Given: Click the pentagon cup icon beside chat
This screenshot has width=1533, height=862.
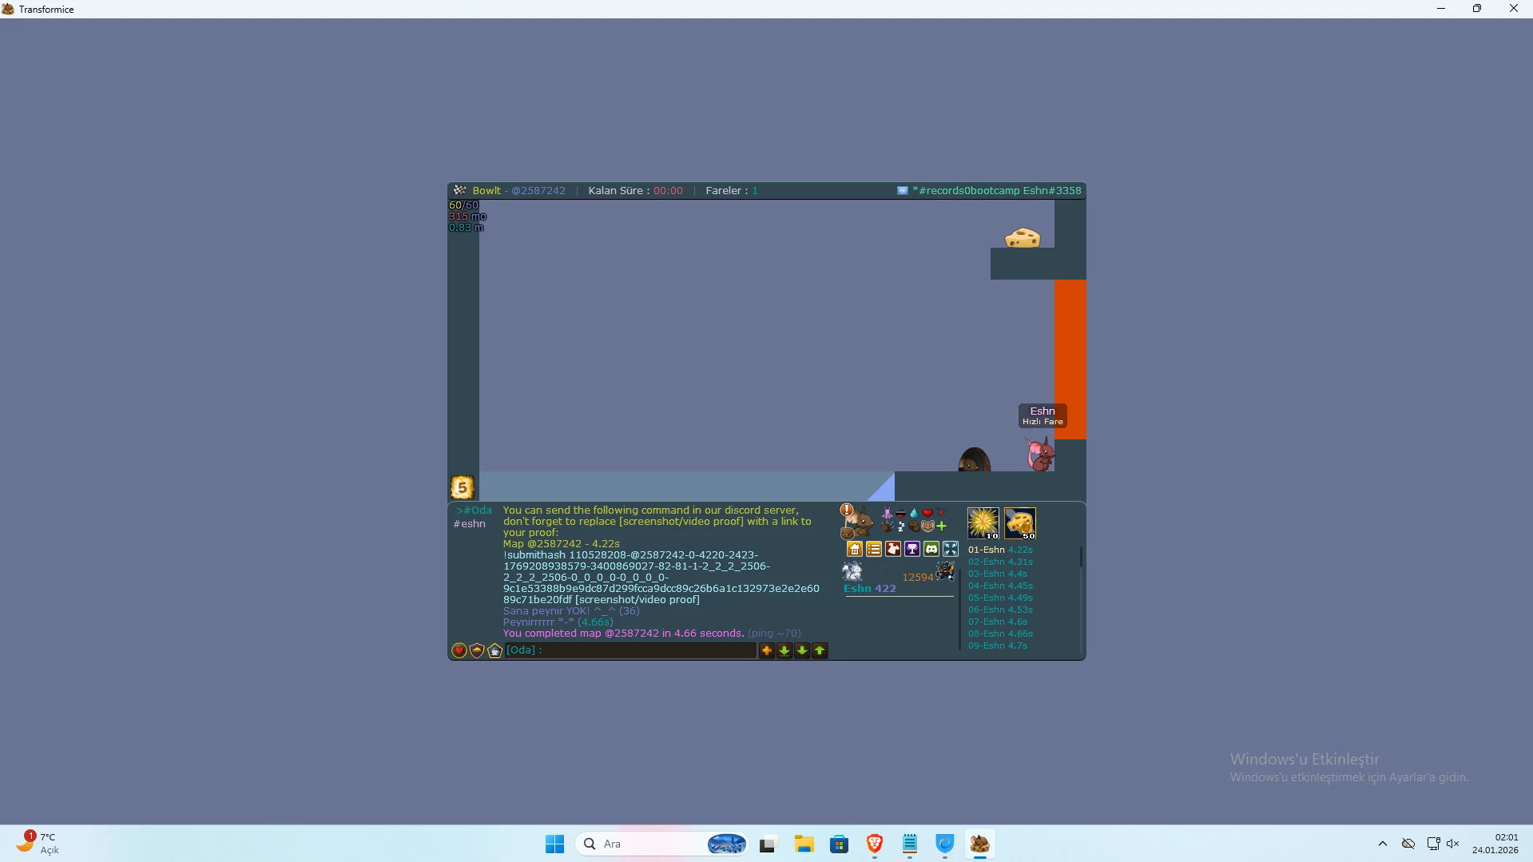Looking at the screenshot, I should [494, 650].
